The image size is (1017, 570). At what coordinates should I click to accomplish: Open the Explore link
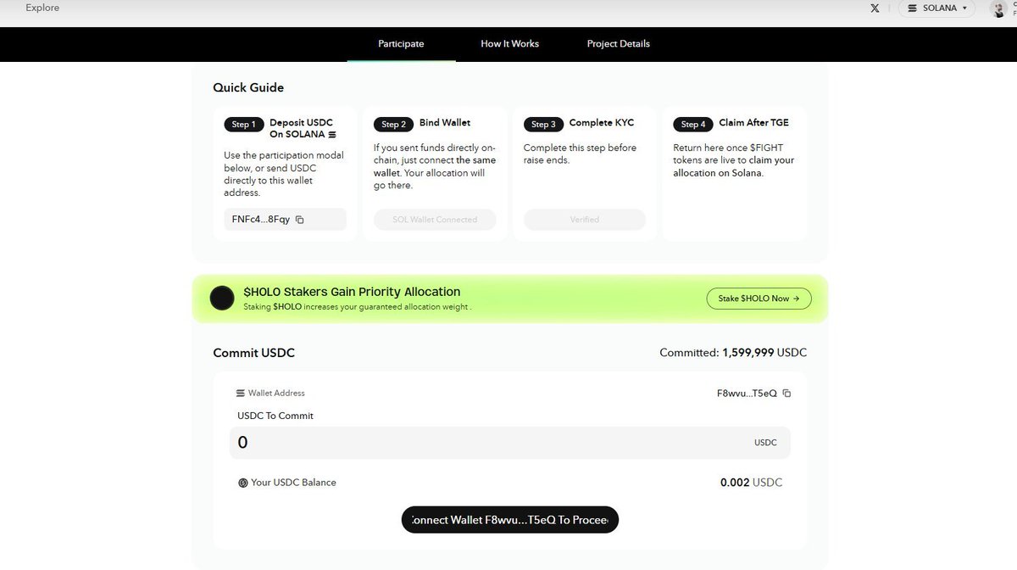(x=42, y=8)
